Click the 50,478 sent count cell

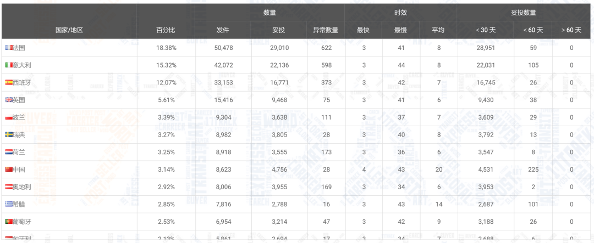(x=223, y=48)
